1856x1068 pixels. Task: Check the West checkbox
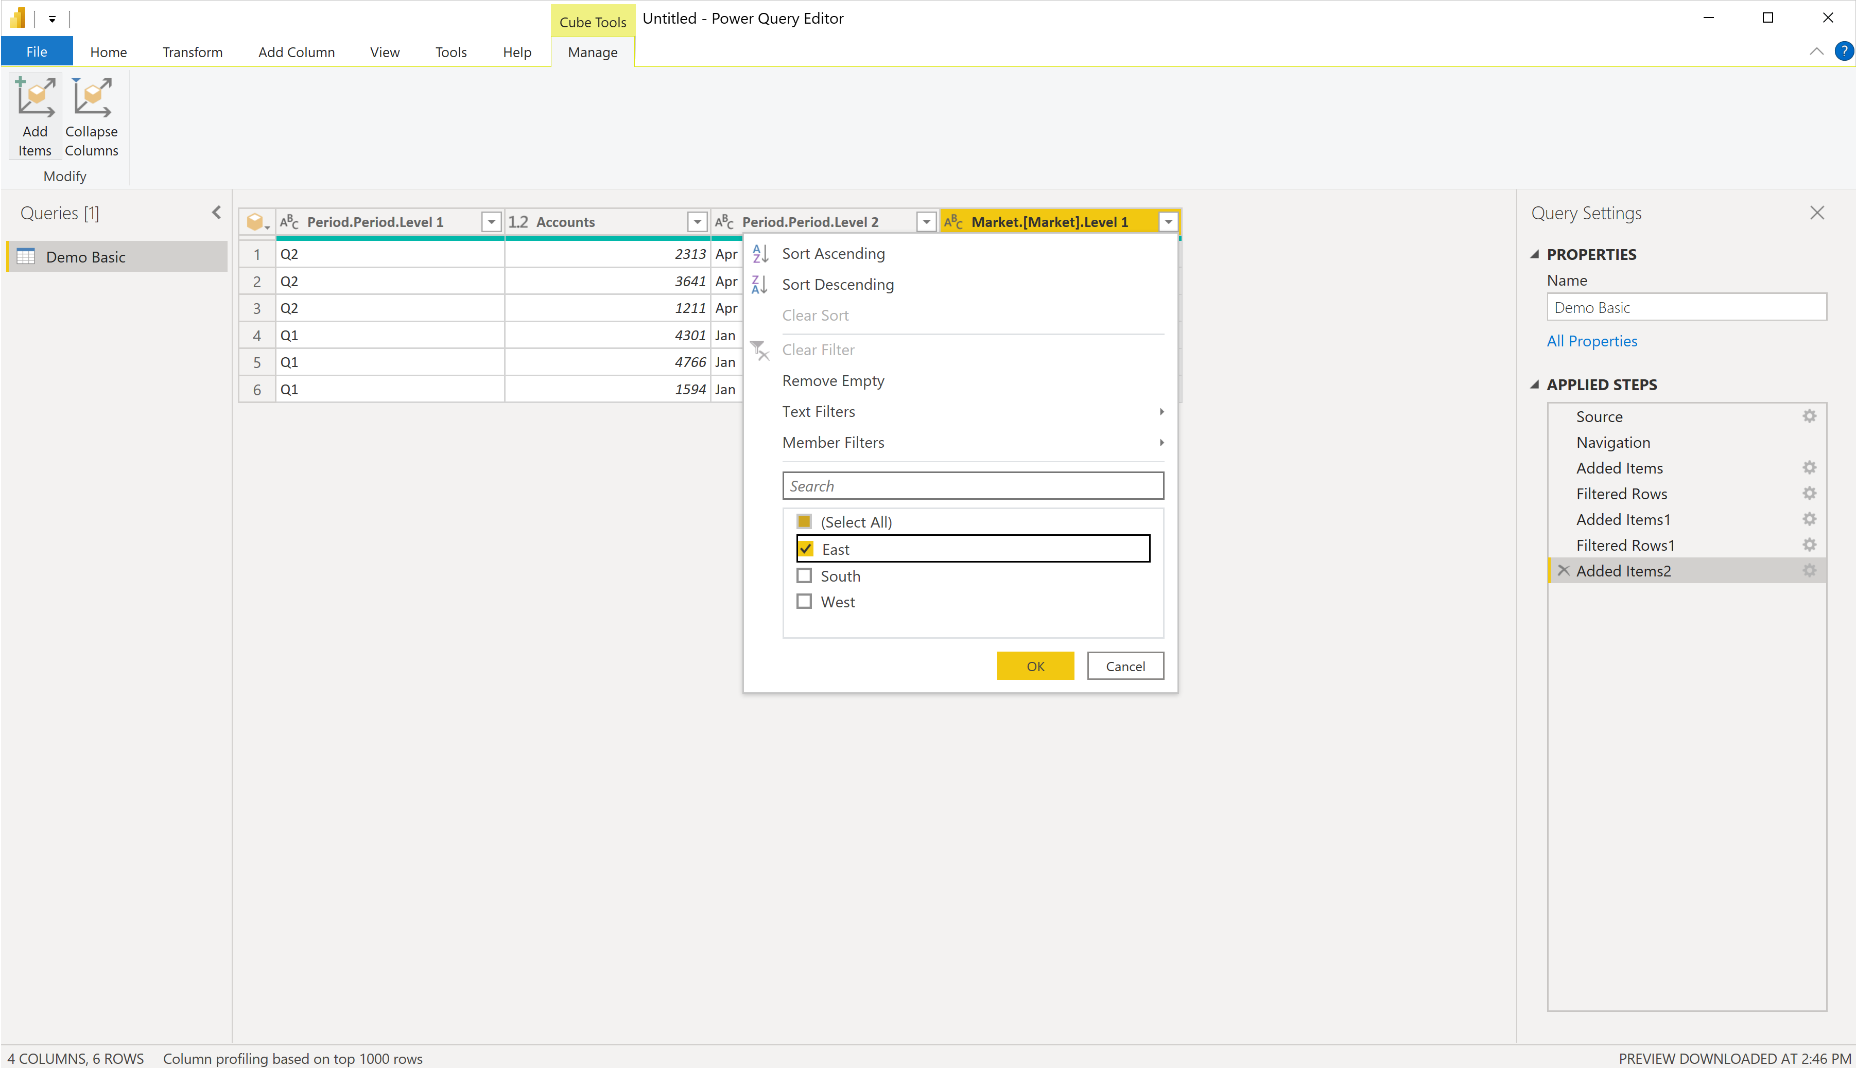pyautogui.click(x=804, y=602)
